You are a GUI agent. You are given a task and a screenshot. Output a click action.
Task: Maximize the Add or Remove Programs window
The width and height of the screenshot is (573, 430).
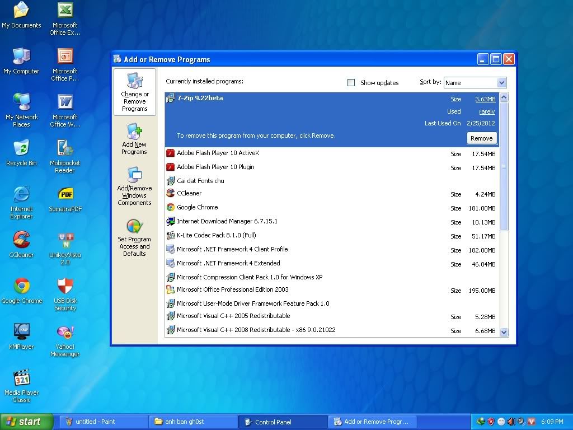tap(496, 59)
